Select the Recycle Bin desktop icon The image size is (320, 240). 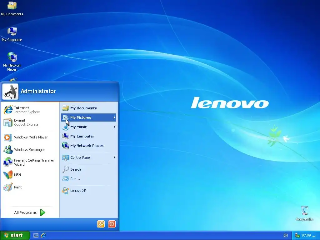click(304, 213)
